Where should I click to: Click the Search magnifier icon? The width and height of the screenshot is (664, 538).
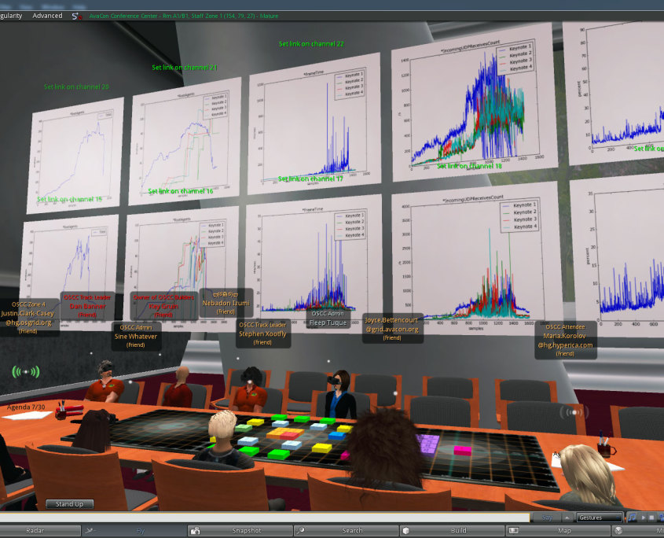299,531
